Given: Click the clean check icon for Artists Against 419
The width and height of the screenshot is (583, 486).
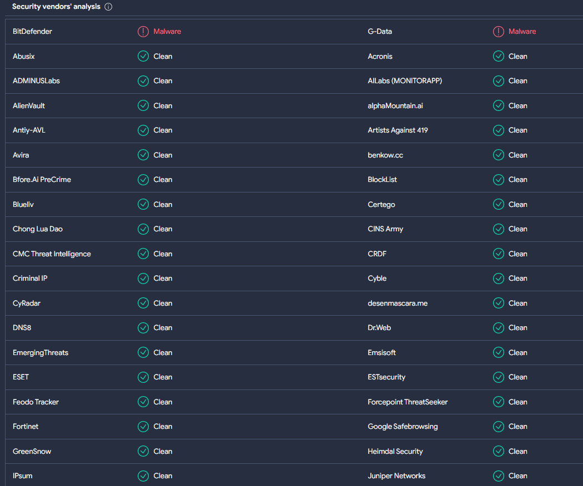Looking at the screenshot, I should pyautogui.click(x=499, y=130).
